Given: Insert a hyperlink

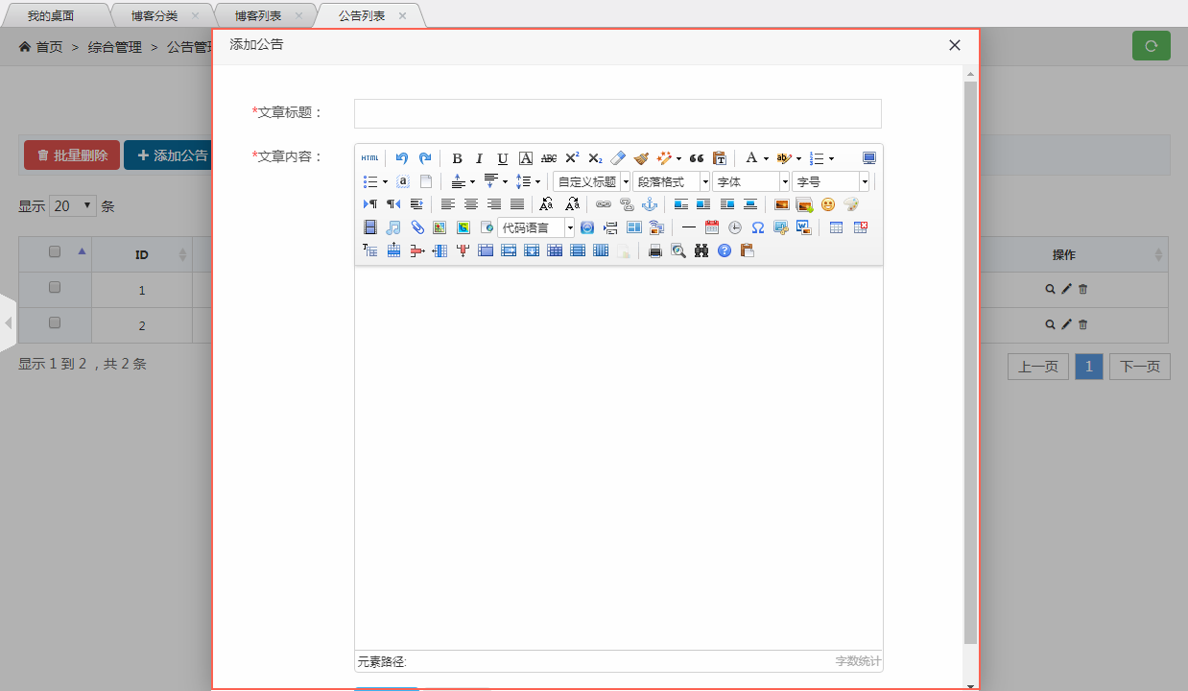Looking at the screenshot, I should (604, 204).
